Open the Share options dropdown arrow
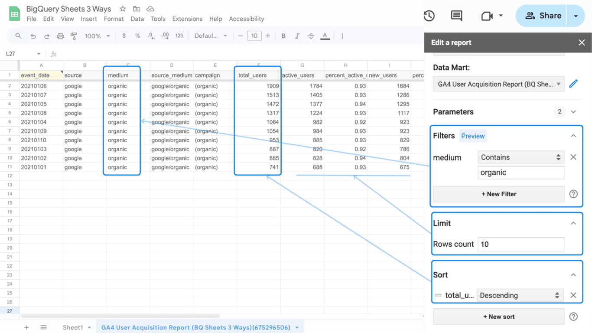 click(576, 16)
